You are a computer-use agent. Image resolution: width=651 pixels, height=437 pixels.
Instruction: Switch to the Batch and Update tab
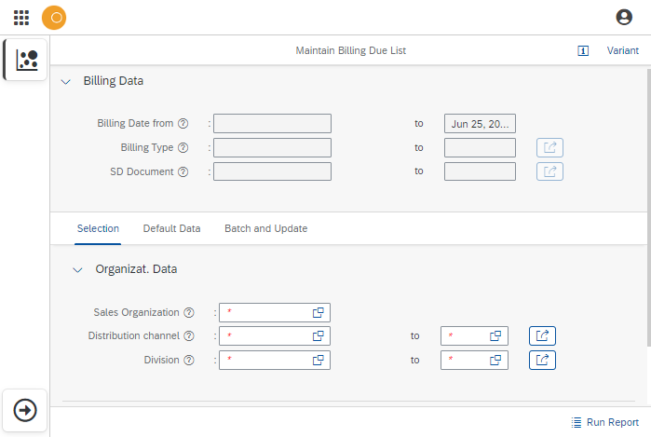pos(265,228)
